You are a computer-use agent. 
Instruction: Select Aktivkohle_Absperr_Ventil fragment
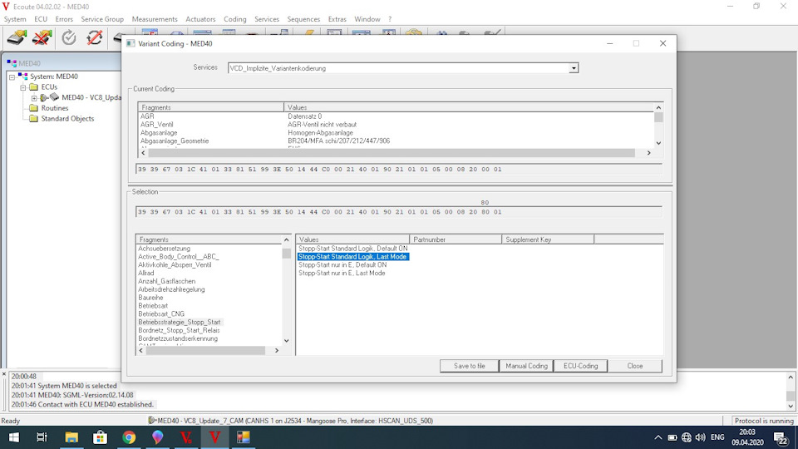click(x=175, y=264)
